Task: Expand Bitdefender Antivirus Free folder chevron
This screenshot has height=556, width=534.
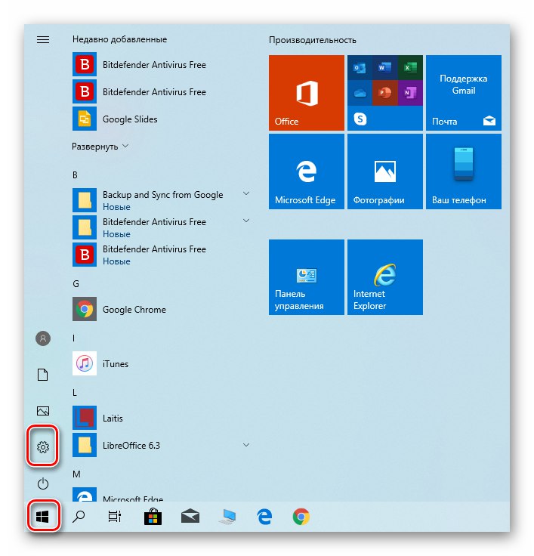Action: pos(246,221)
